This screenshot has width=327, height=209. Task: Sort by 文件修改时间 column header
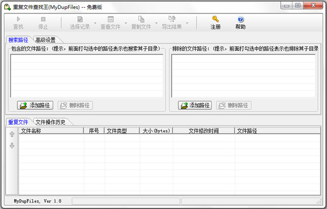(x=204, y=131)
